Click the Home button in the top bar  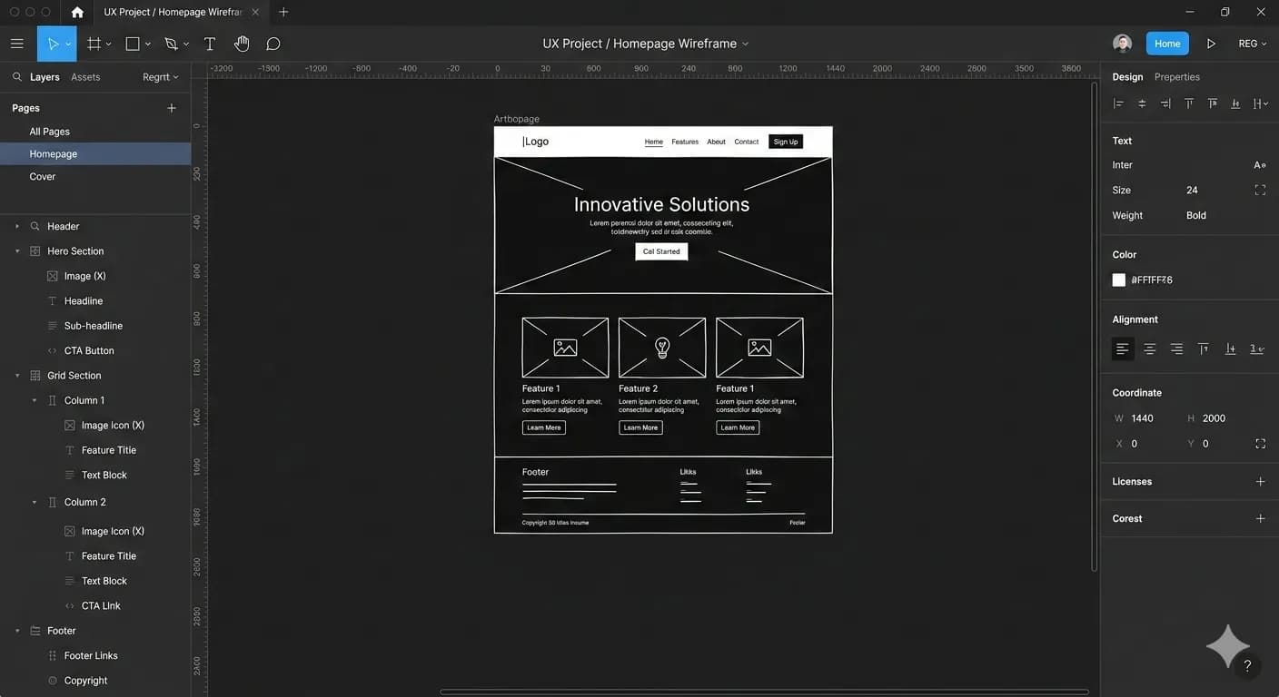tap(1167, 43)
